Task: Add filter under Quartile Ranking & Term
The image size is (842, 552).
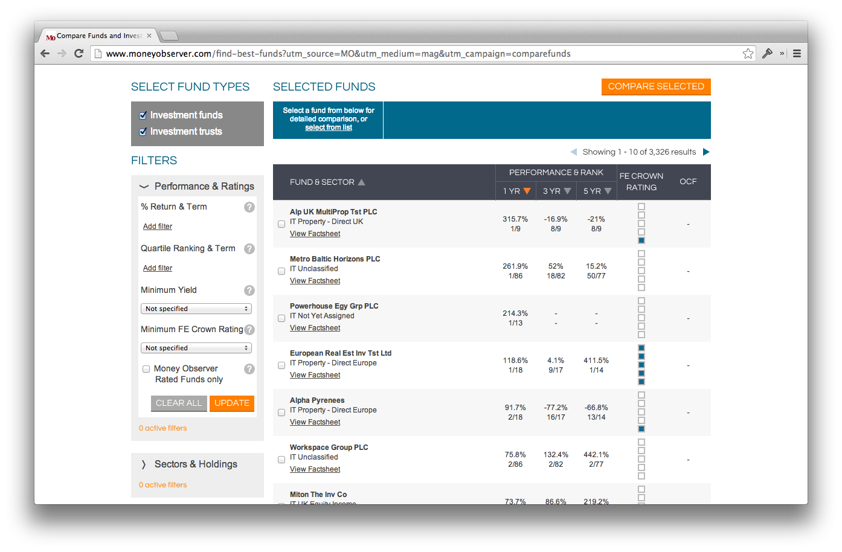Action: coord(158,268)
